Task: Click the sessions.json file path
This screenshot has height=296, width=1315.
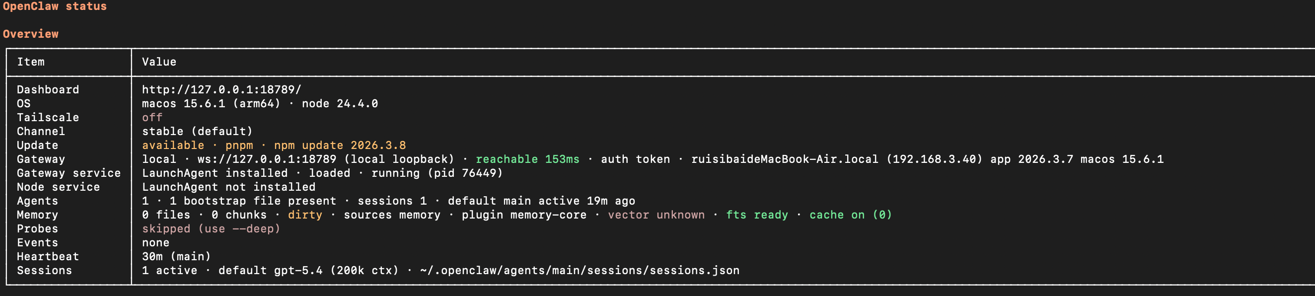Action: [x=580, y=270]
